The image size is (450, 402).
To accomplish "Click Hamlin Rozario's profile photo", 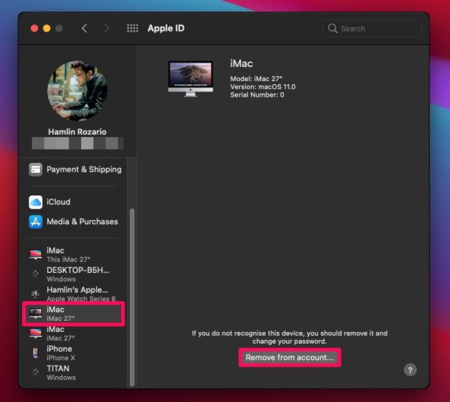I will pos(77,91).
